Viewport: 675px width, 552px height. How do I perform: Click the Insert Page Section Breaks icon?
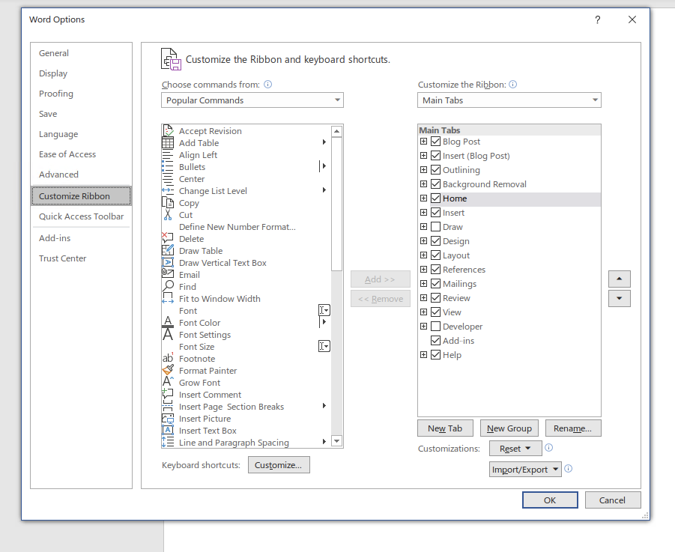pos(168,407)
